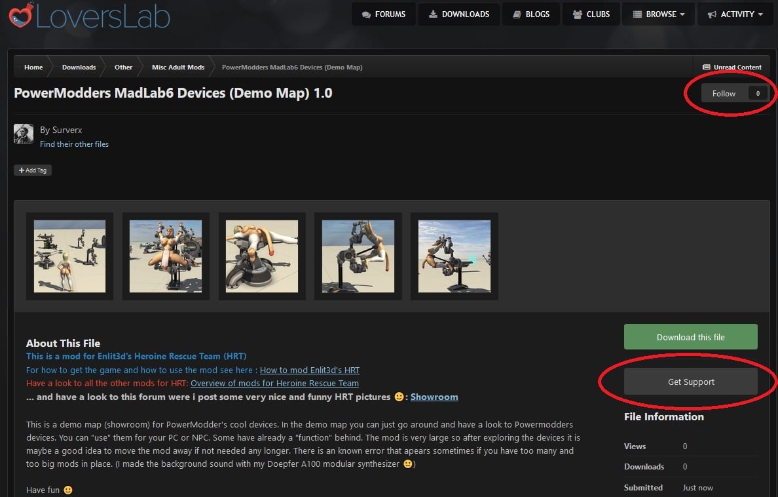The height and width of the screenshot is (497, 778).
Task: Click the follower count badge
Action: [x=758, y=94]
